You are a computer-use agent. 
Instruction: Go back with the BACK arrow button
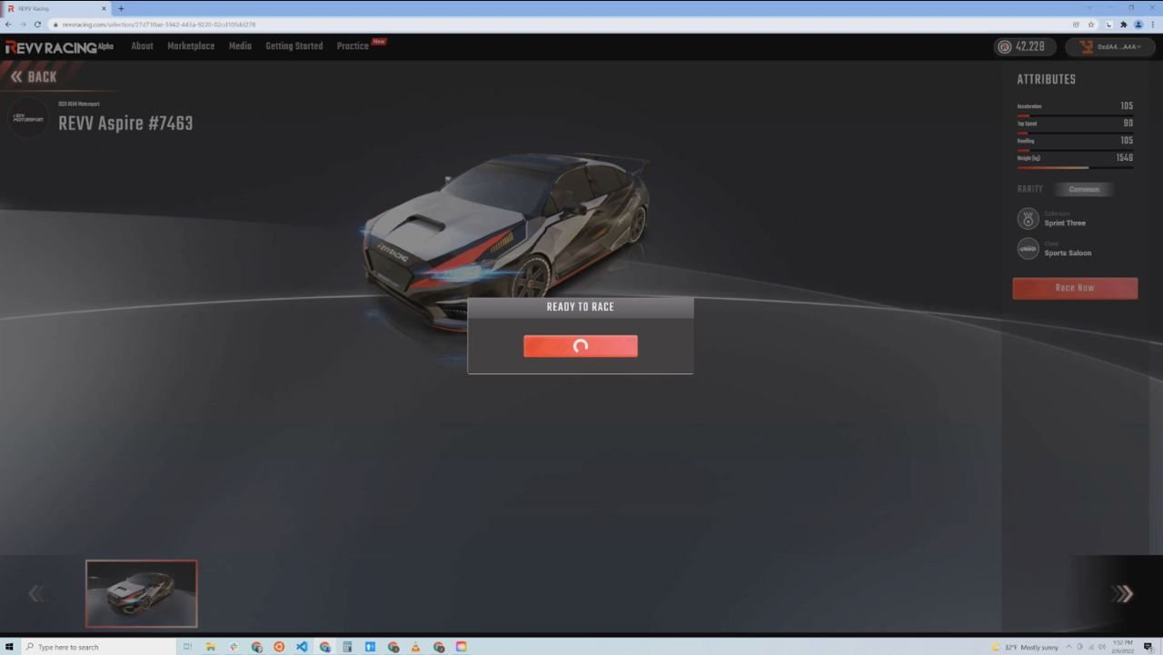[34, 77]
